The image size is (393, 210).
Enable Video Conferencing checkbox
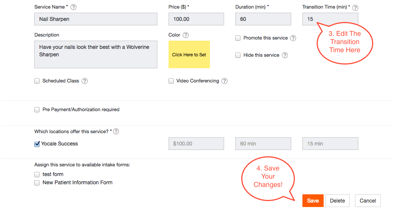coord(171,81)
